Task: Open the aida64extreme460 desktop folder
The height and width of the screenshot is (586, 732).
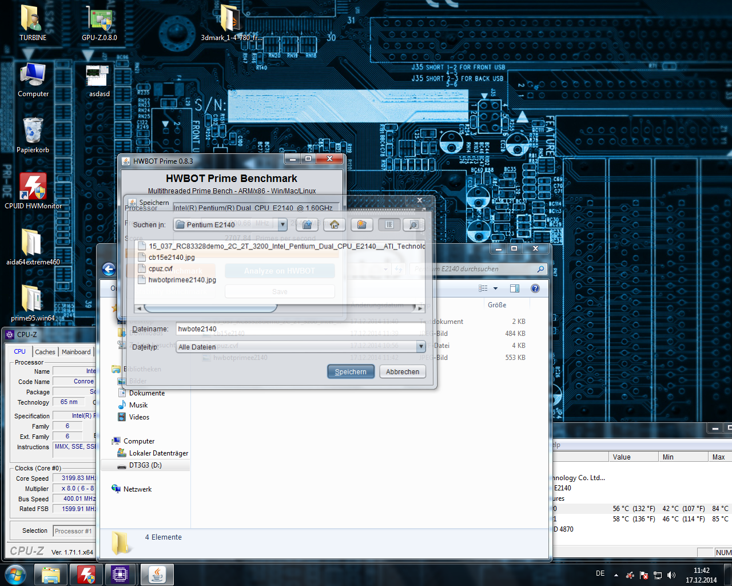Action: click(x=33, y=247)
